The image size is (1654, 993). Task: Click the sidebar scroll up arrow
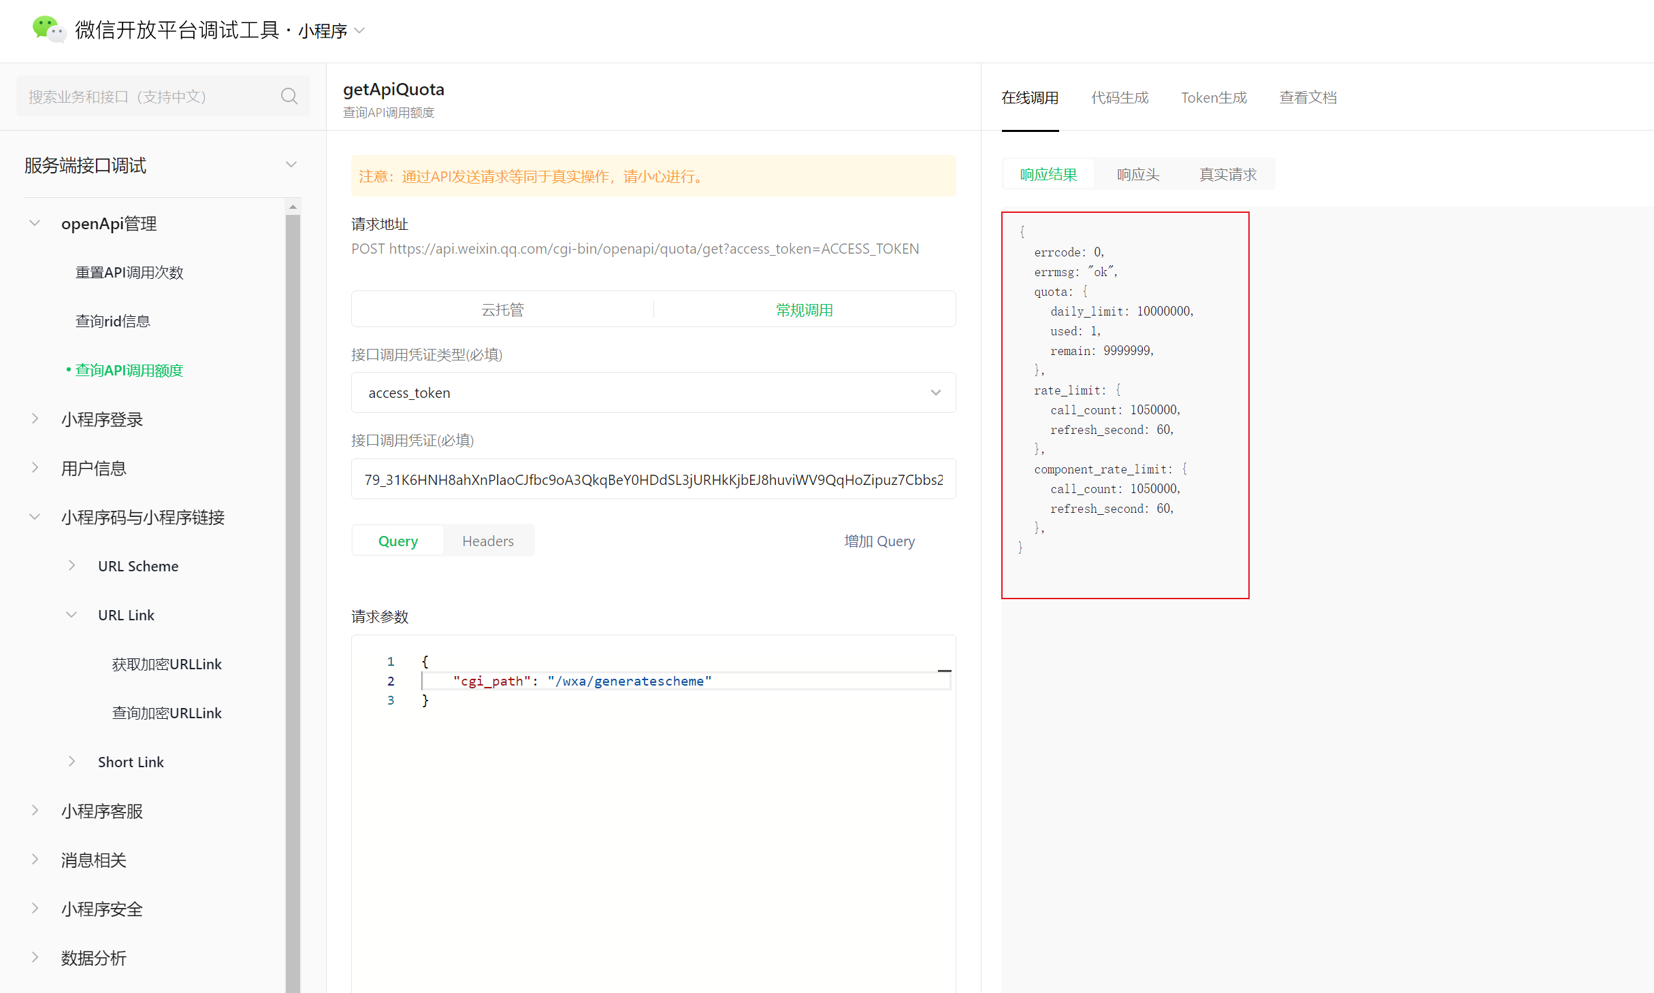(293, 207)
